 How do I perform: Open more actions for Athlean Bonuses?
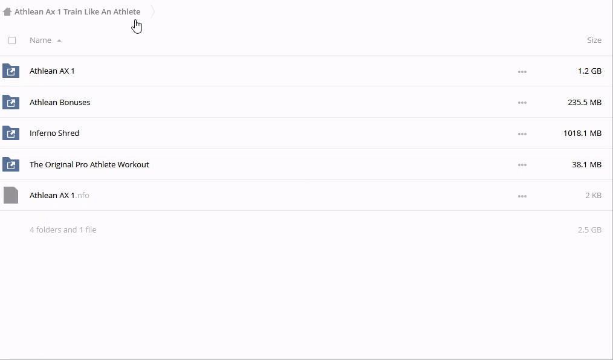(522, 103)
